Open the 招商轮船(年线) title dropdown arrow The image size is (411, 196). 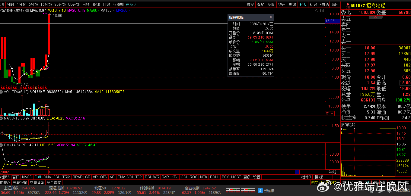[x=27, y=11]
